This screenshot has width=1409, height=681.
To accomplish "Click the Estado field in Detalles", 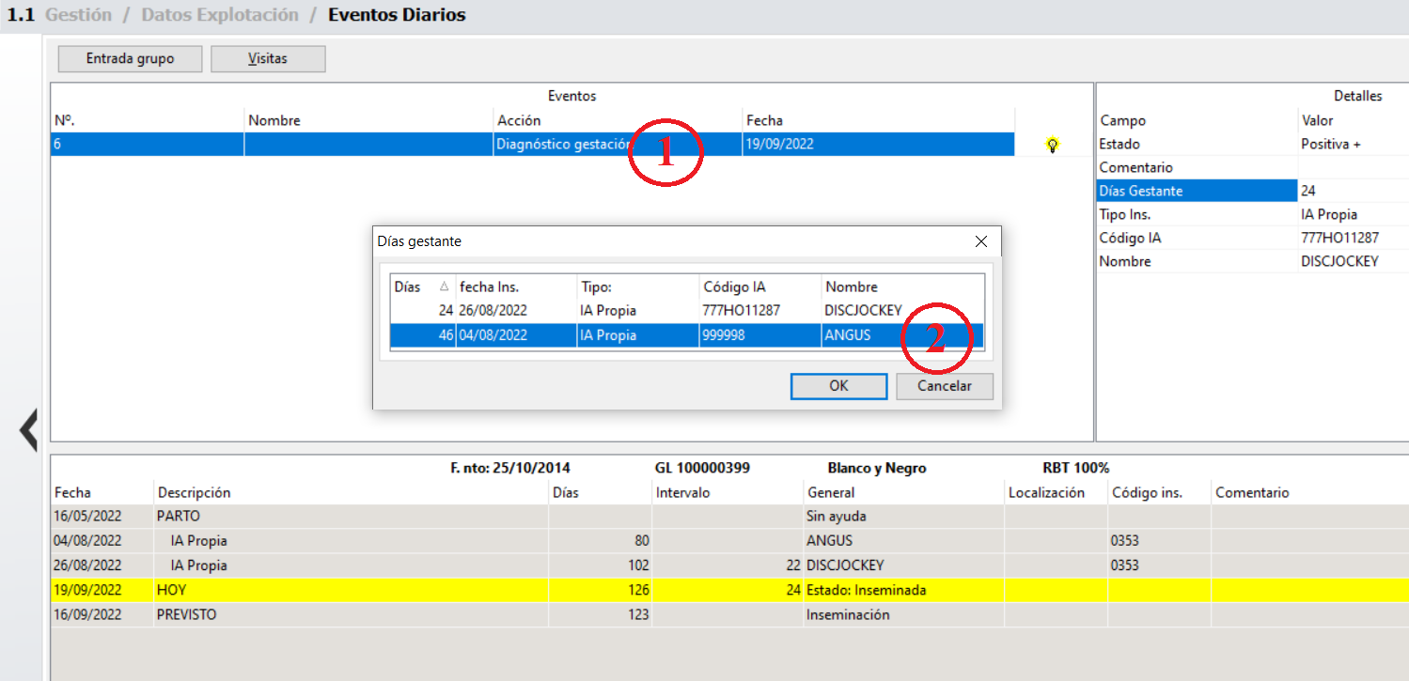I will point(1196,144).
